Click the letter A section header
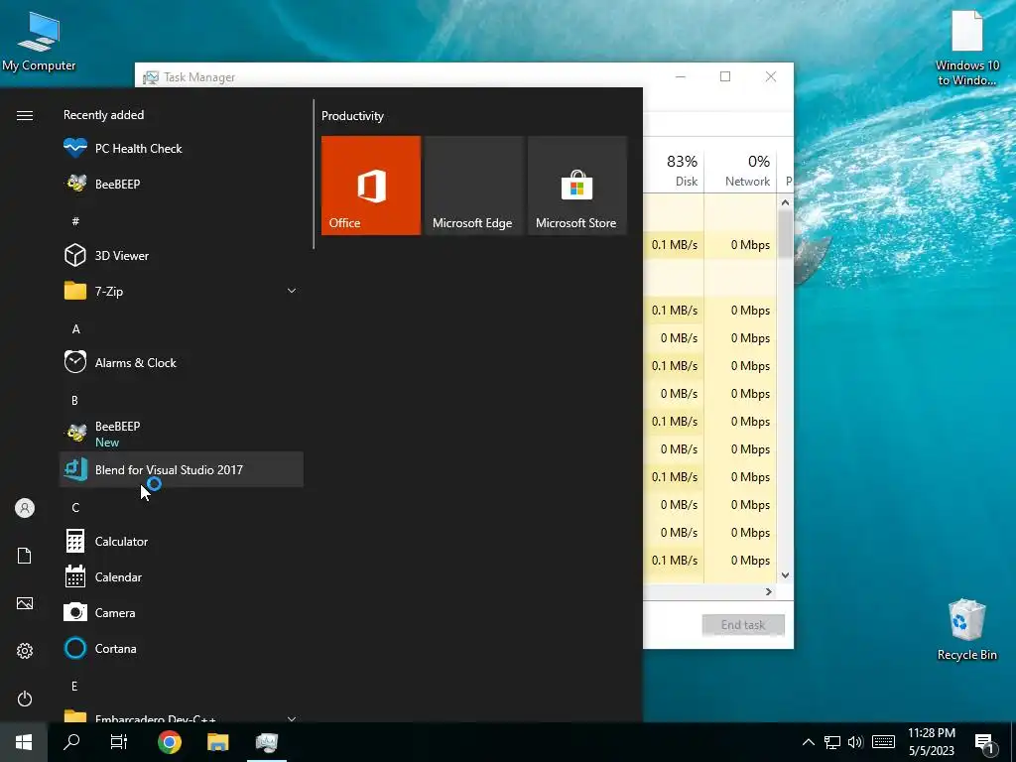 click(x=75, y=329)
